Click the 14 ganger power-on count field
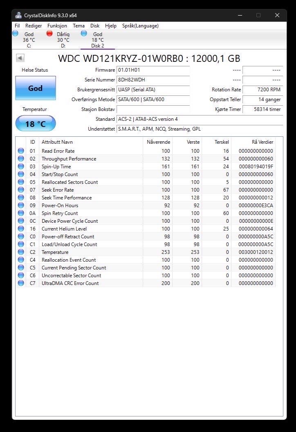 tap(262, 100)
